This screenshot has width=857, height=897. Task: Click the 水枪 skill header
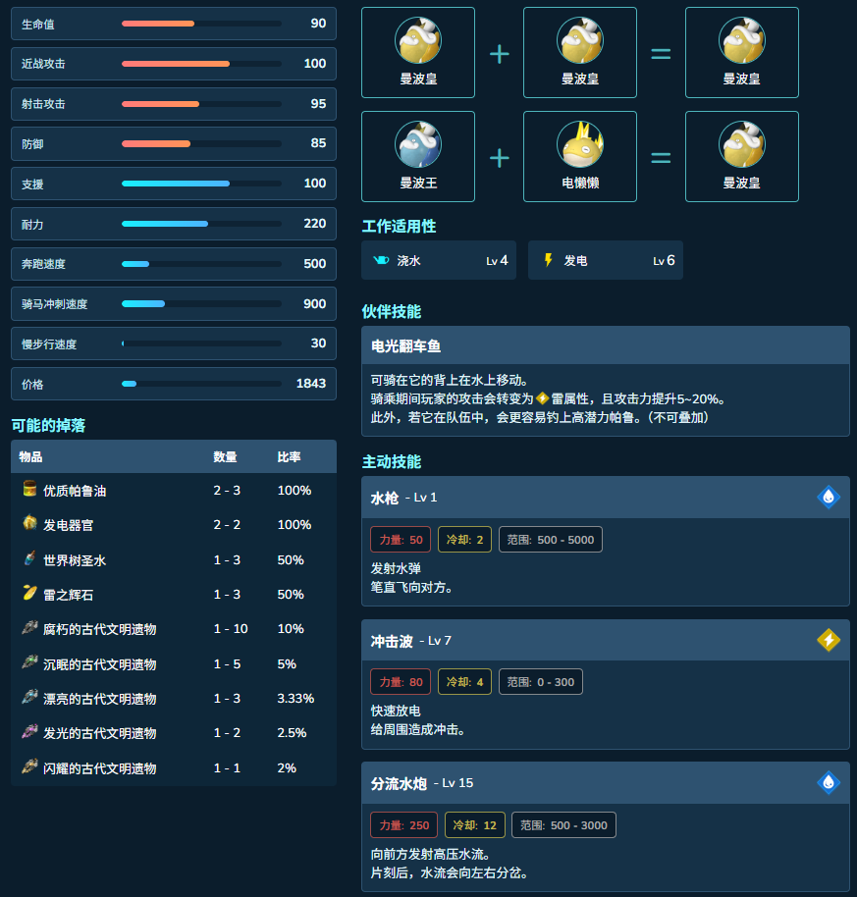coord(606,498)
